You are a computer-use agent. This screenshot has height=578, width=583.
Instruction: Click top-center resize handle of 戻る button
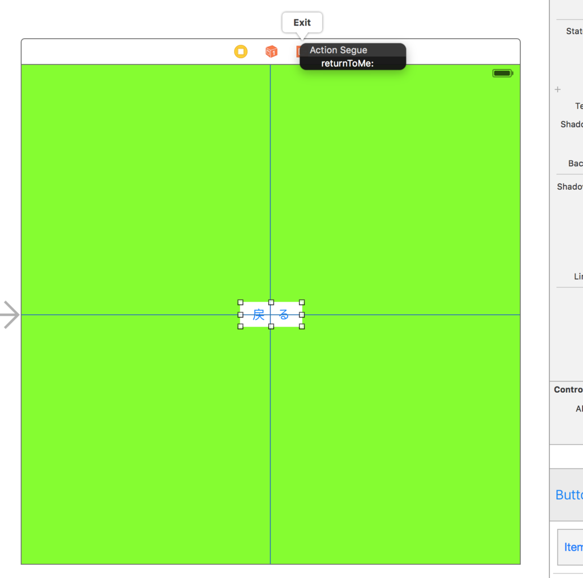point(271,303)
